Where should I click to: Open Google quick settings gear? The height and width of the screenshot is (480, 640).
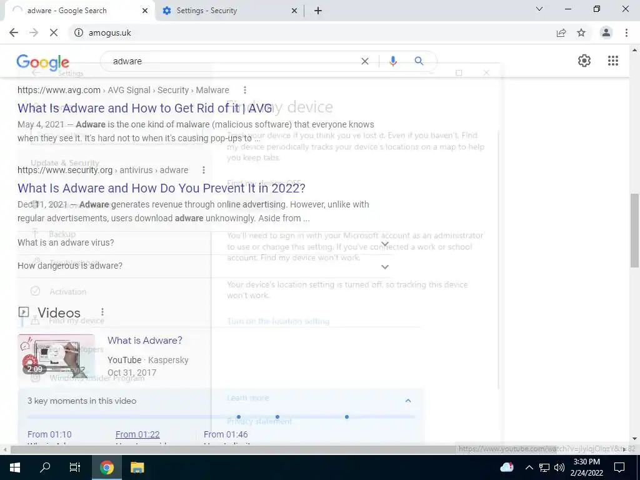pyautogui.click(x=584, y=61)
